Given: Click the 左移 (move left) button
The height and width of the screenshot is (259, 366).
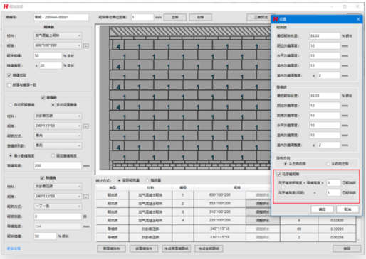Looking at the screenshot, I should coord(175,17).
